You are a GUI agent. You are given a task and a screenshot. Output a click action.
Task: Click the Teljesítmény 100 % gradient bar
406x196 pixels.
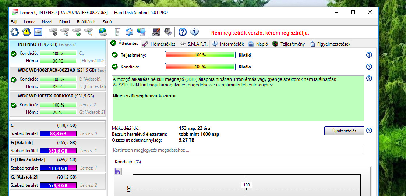coord(200,55)
